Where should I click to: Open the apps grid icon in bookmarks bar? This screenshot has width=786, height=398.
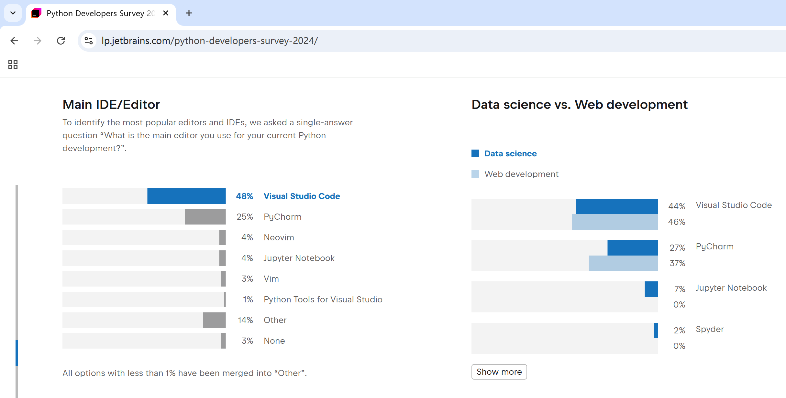pyautogui.click(x=13, y=65)
